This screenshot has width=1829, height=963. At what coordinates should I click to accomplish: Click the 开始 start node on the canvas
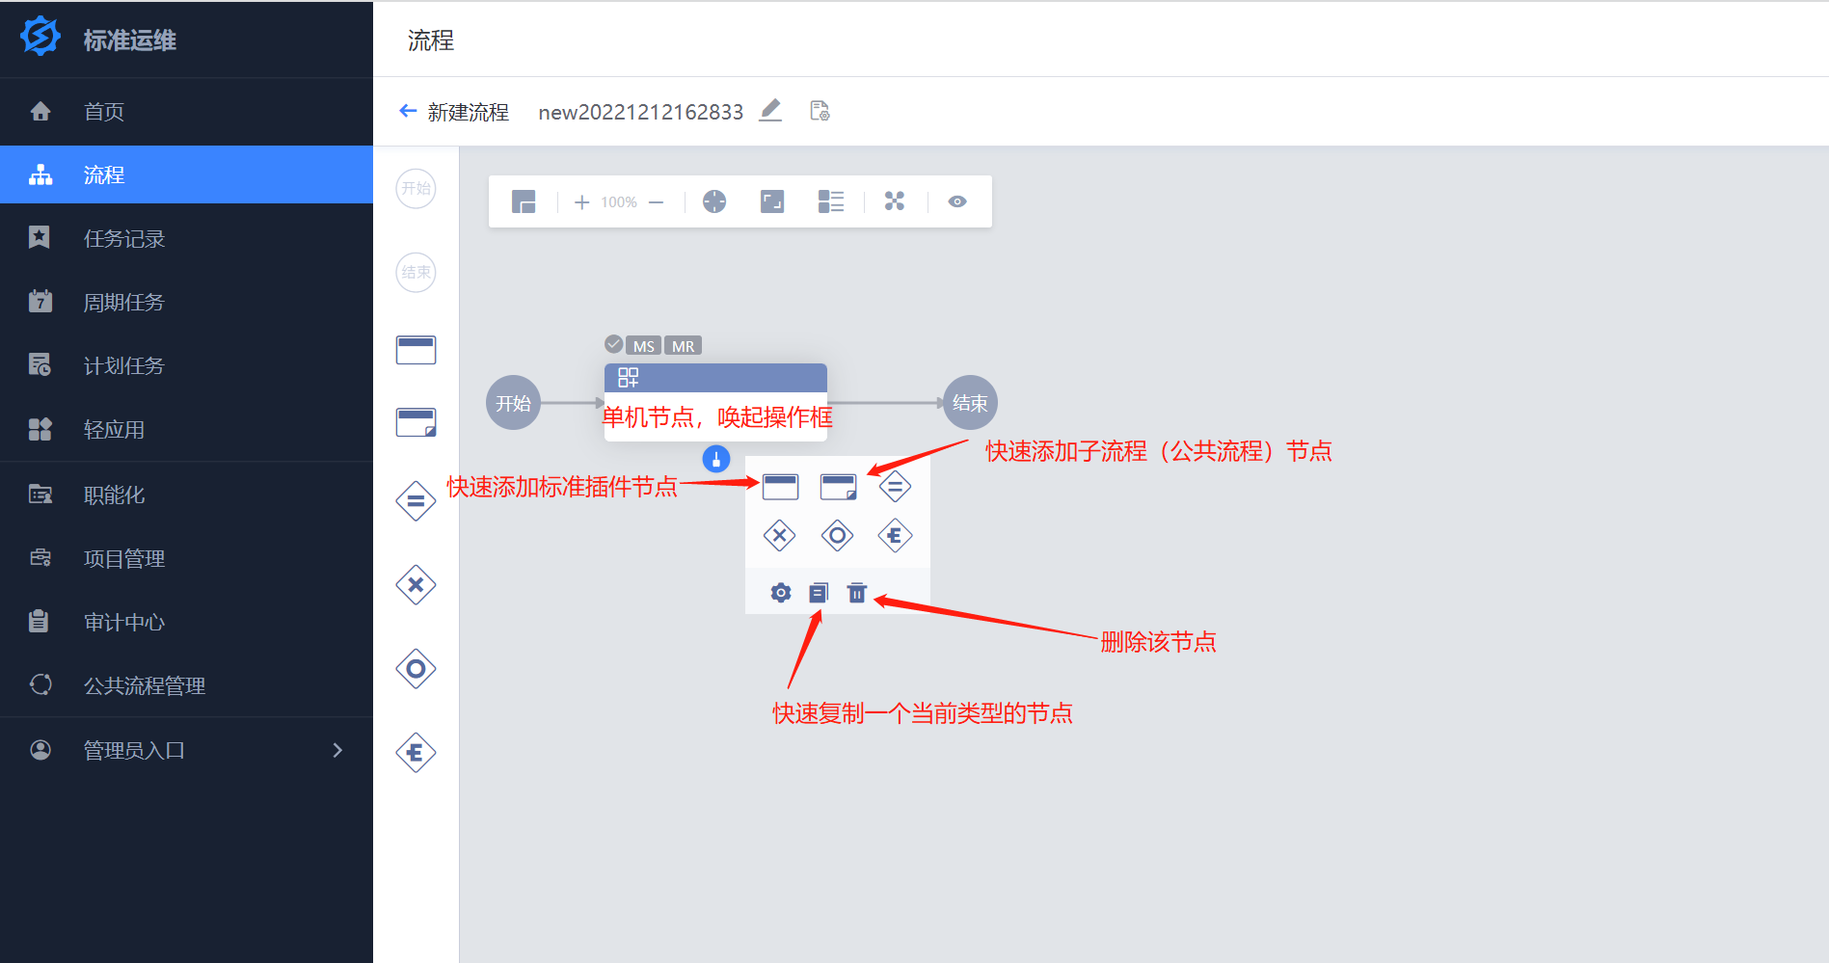(512, 402)
